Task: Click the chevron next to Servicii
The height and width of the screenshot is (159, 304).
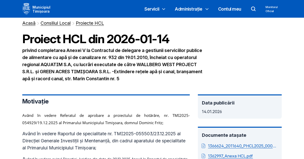Action: coord(163,9)
